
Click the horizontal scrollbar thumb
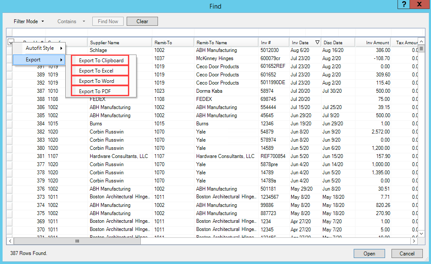[x=77, y=241]
